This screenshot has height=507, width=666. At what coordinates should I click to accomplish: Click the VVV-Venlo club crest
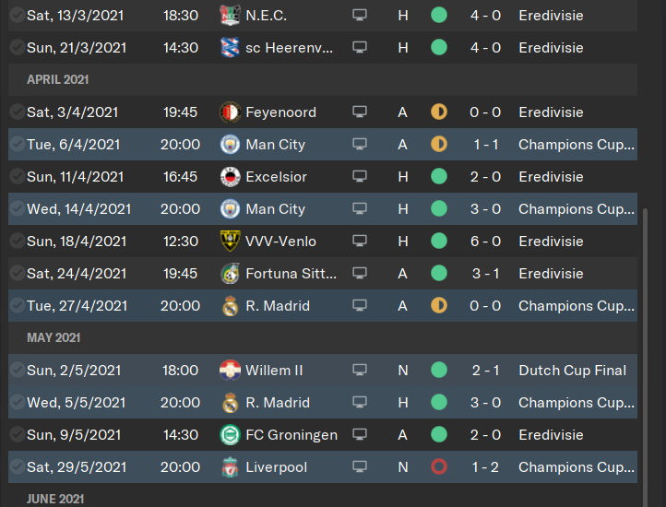[x=231, y=242]
